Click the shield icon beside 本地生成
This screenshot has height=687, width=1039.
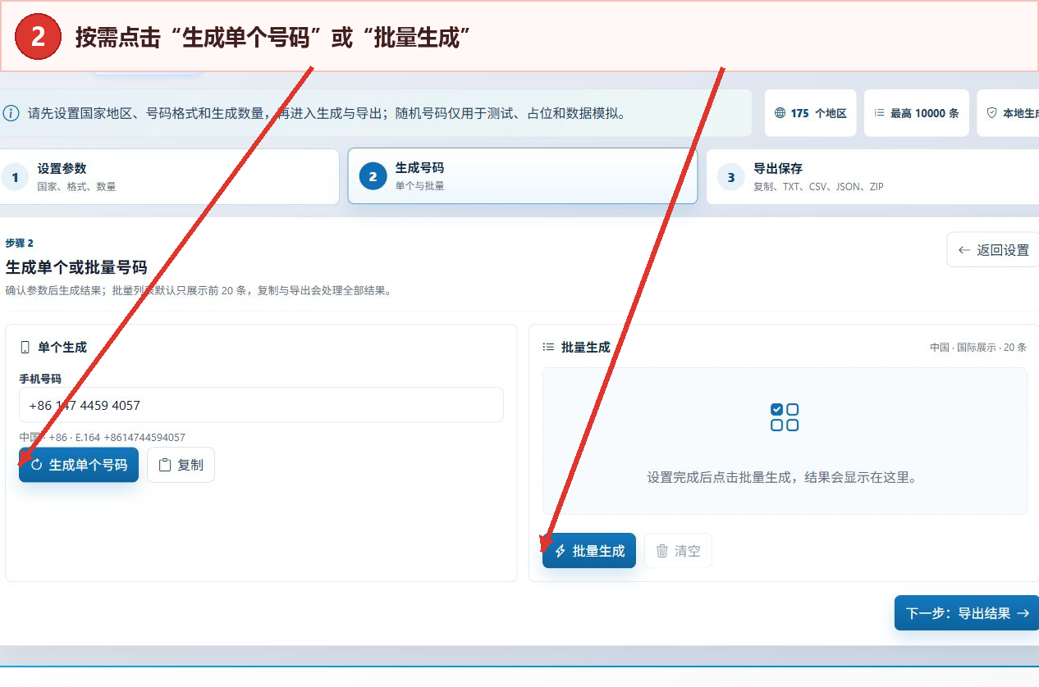pos(991,113)
